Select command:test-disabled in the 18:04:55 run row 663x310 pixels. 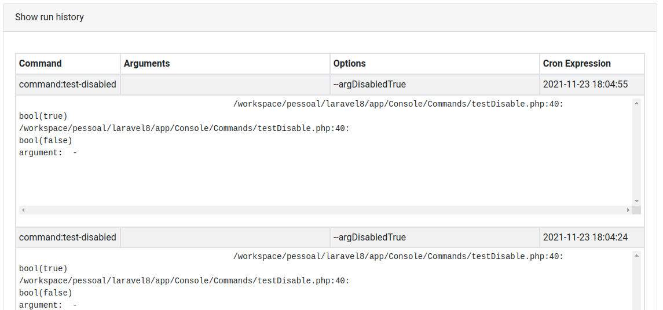(68, 85)
